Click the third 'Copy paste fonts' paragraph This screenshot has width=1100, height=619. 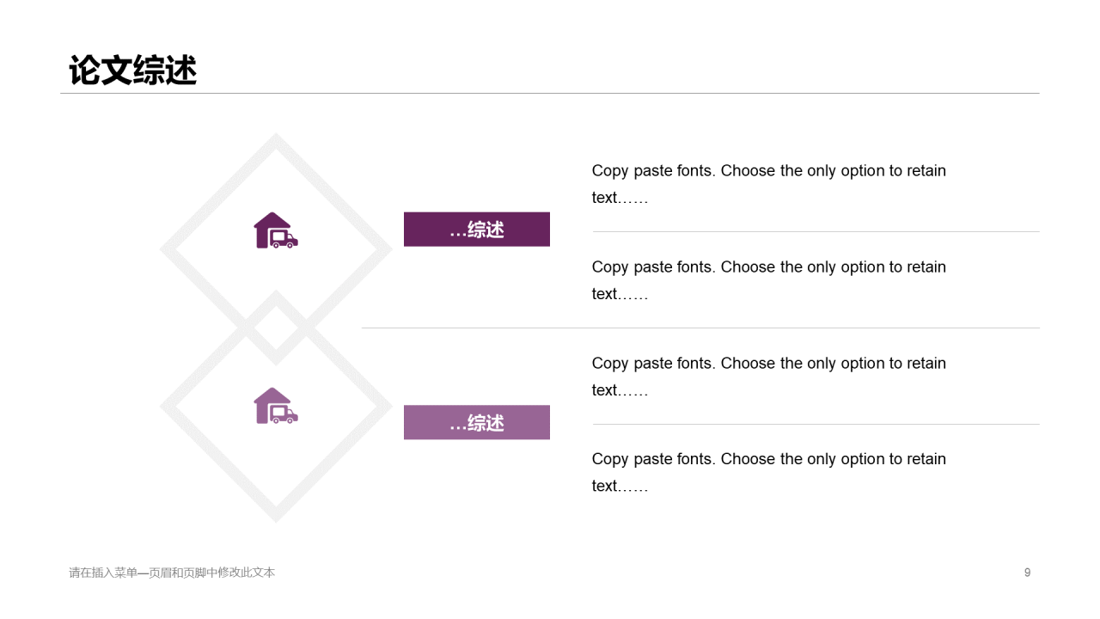pos(768,377)
